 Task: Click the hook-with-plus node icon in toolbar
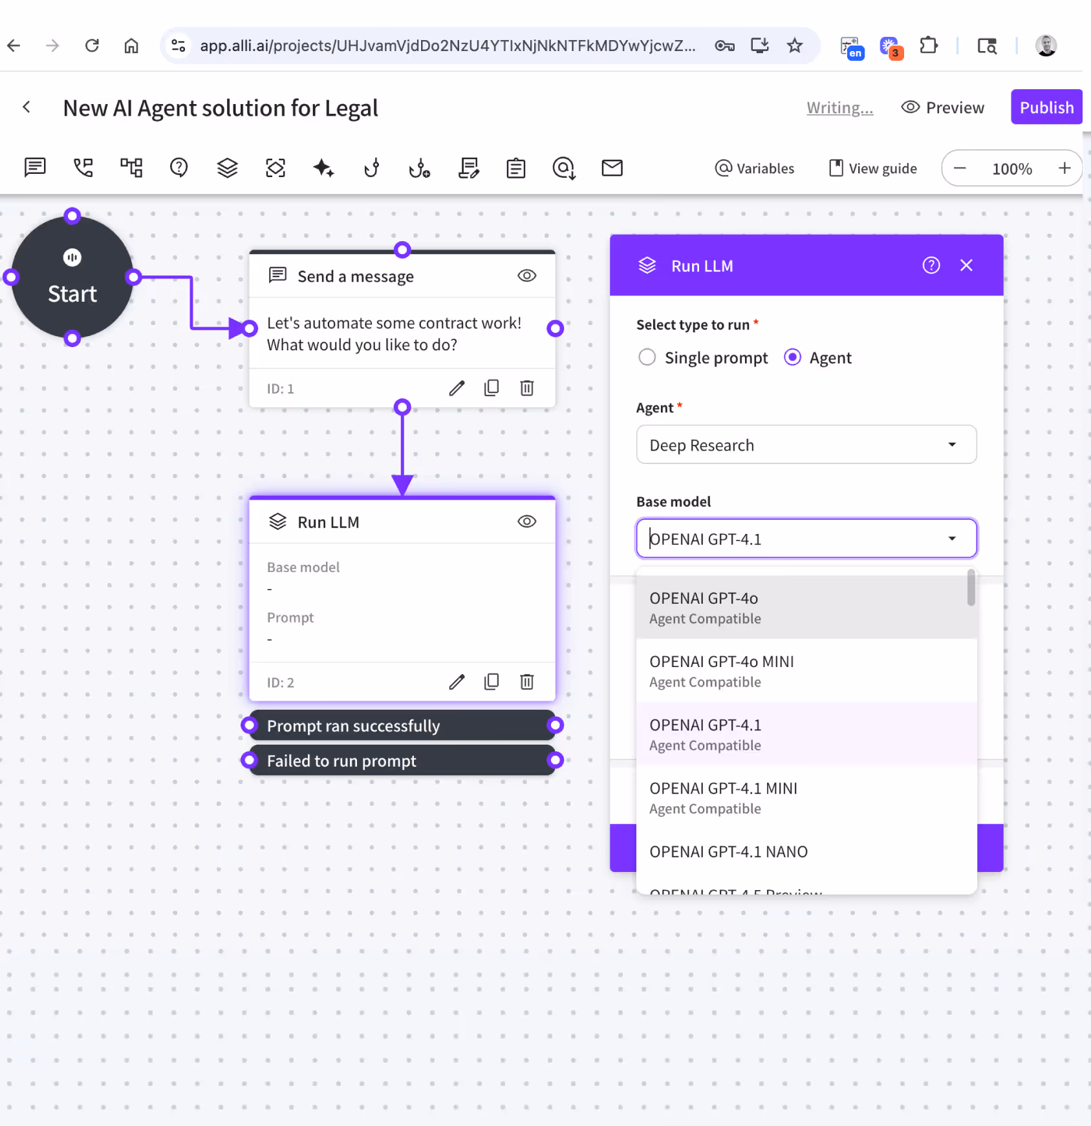coord(420,168)
